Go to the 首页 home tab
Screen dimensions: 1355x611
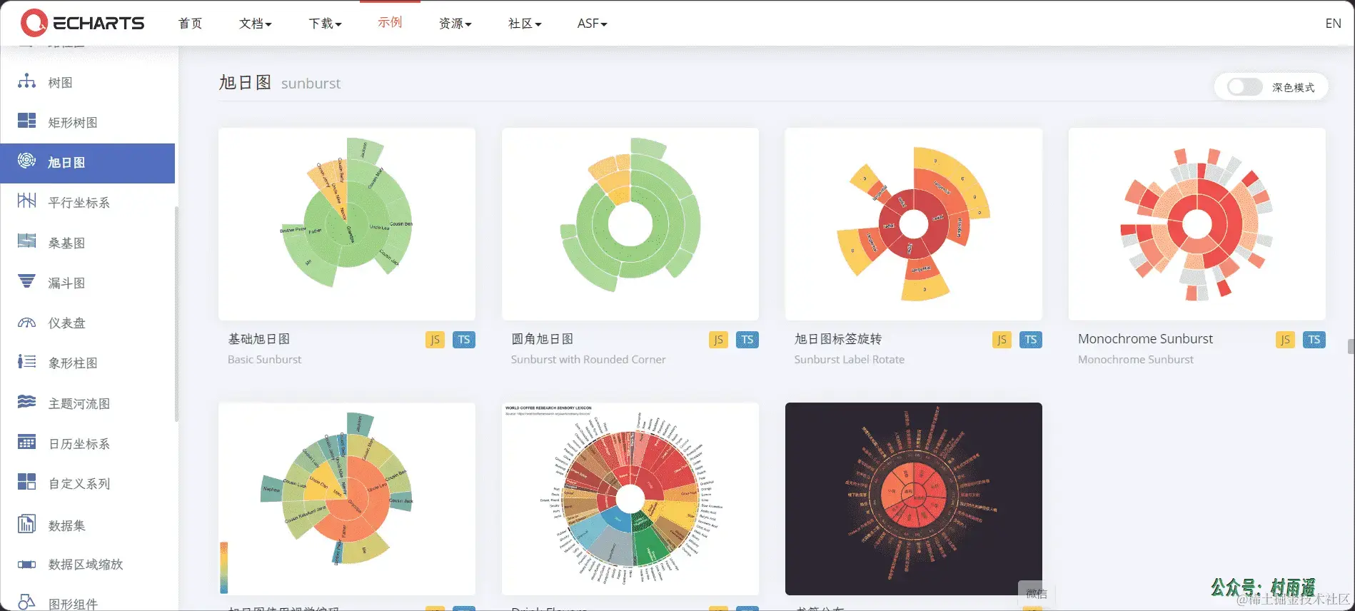click(x=190, y=24)
